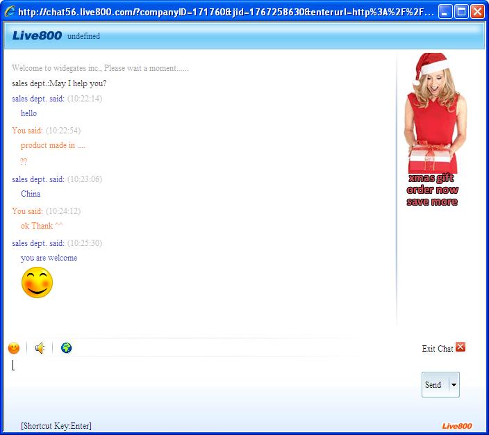Screen dimensions: 489x435
Task: Click the Internet Explorer title bar icon
Action: point(10,12)
